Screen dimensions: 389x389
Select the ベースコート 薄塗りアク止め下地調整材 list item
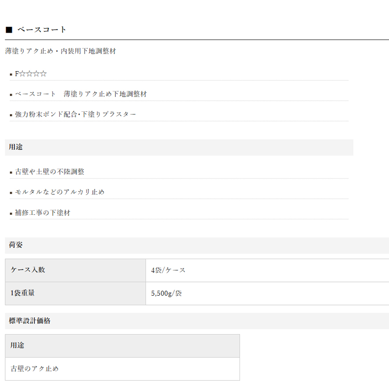point(81,94)
